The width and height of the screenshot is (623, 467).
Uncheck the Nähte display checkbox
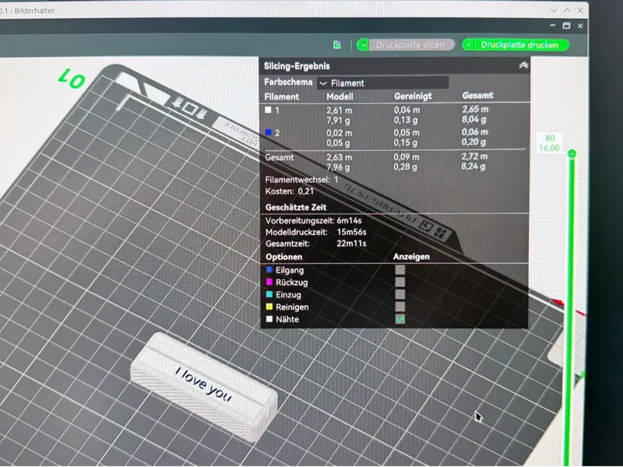pyautogui.click(x=400, y=319)
